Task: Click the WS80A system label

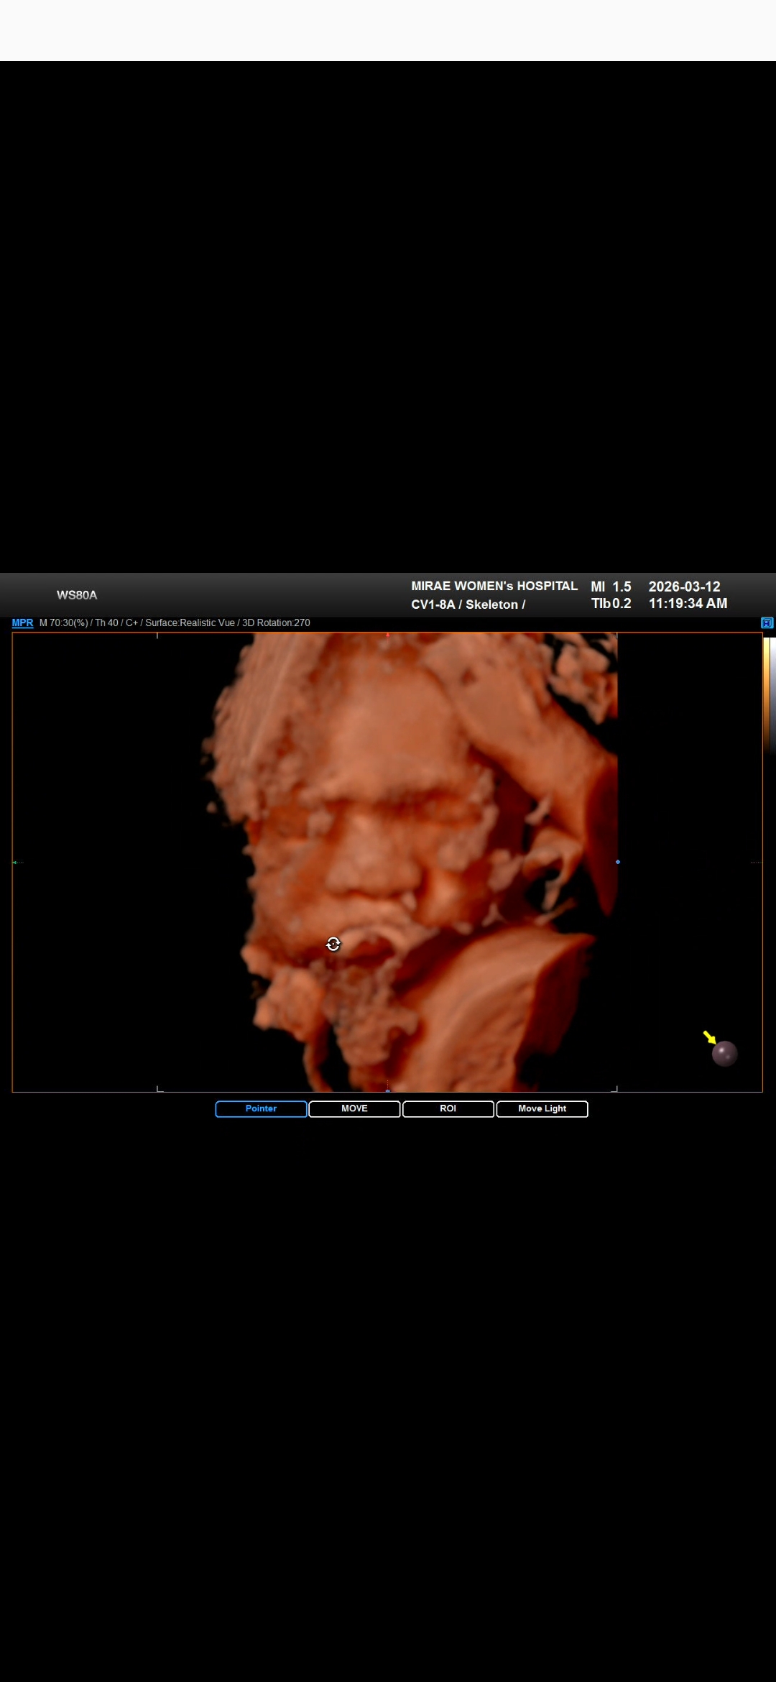Action: [x=77, y=595]
